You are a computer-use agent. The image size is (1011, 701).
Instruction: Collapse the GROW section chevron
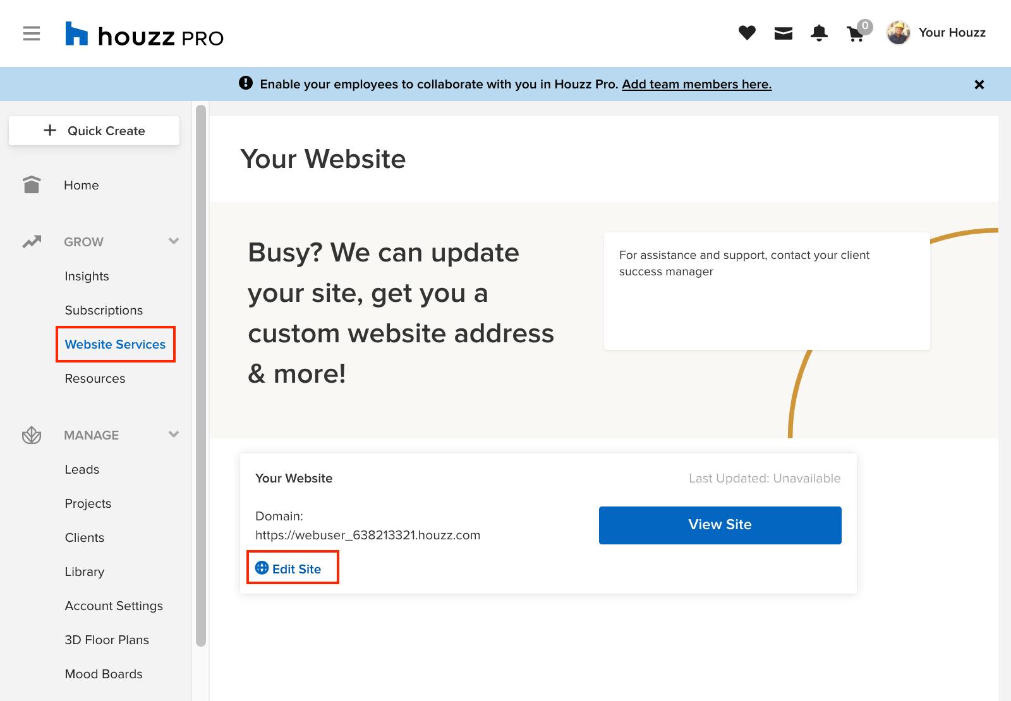click(x=174, y=241)
